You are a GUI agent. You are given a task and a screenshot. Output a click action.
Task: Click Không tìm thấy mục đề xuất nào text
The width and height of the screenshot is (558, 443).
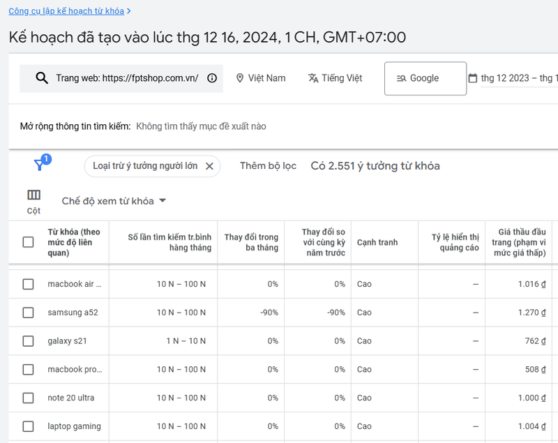(x=201, y=126)
